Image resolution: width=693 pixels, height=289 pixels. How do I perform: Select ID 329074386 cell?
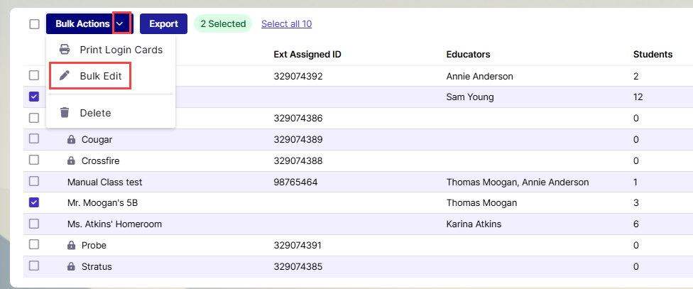coord(298,119)
